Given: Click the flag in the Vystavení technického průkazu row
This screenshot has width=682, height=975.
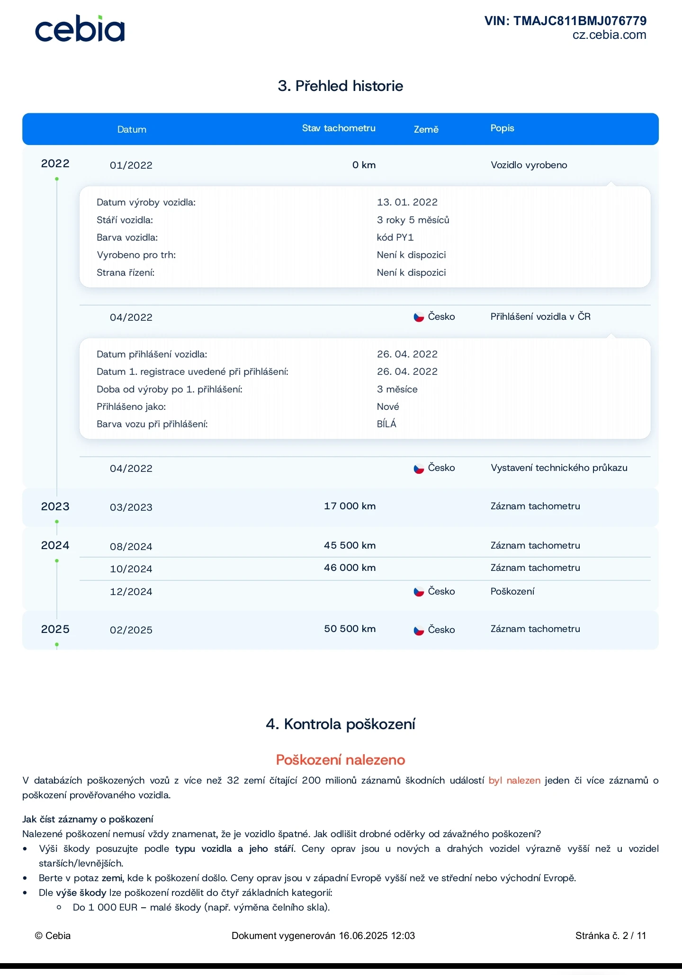Looking at the screenshot, I should [x=419, y=469].
